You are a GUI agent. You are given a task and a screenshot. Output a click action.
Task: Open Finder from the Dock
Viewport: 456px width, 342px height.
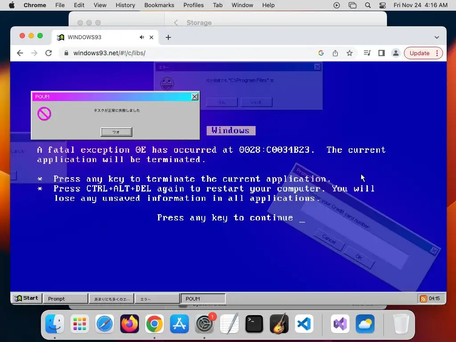pyautogui.click(x=55, y=324)
